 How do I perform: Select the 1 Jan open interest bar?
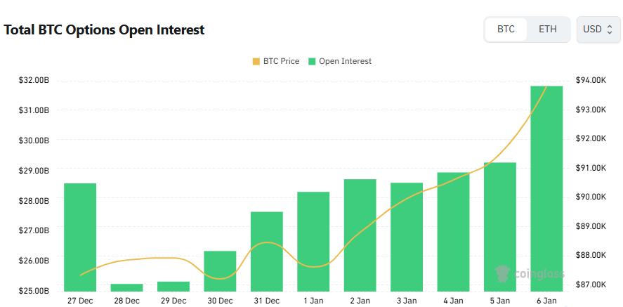tap(313, 242)
